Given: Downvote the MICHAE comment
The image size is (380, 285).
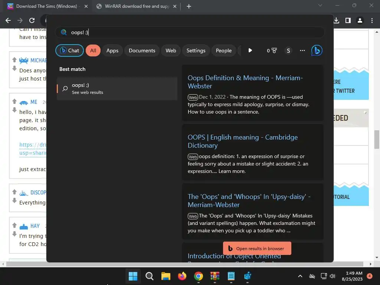Looking at the screenshot, I should pyautogui.click(x=14, y=68).
